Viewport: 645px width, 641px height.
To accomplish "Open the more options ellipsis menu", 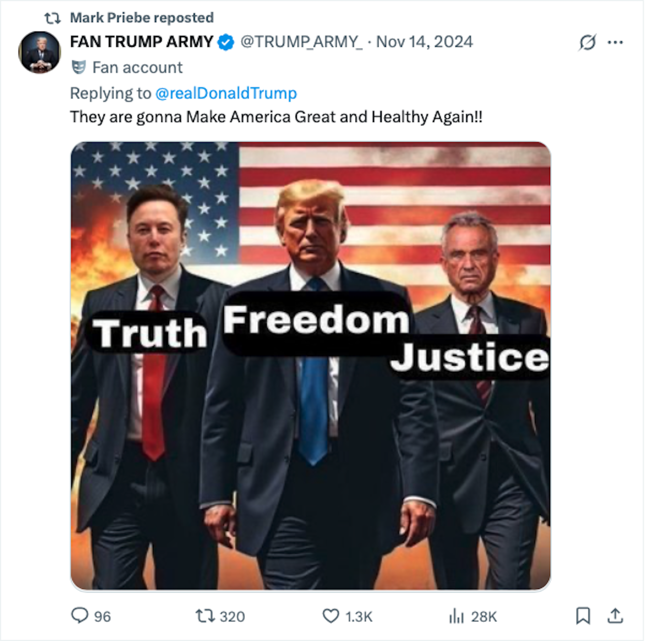I will [615, 43].
